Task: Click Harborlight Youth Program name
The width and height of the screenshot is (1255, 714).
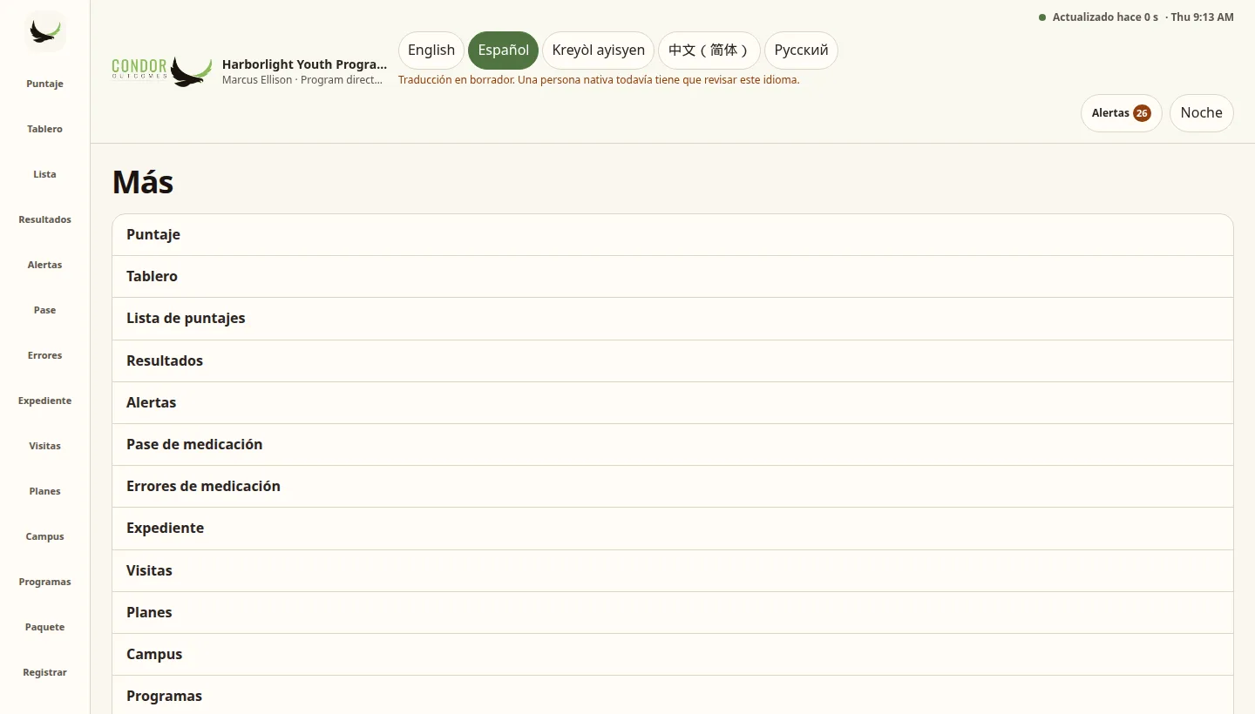Action: 304,64
